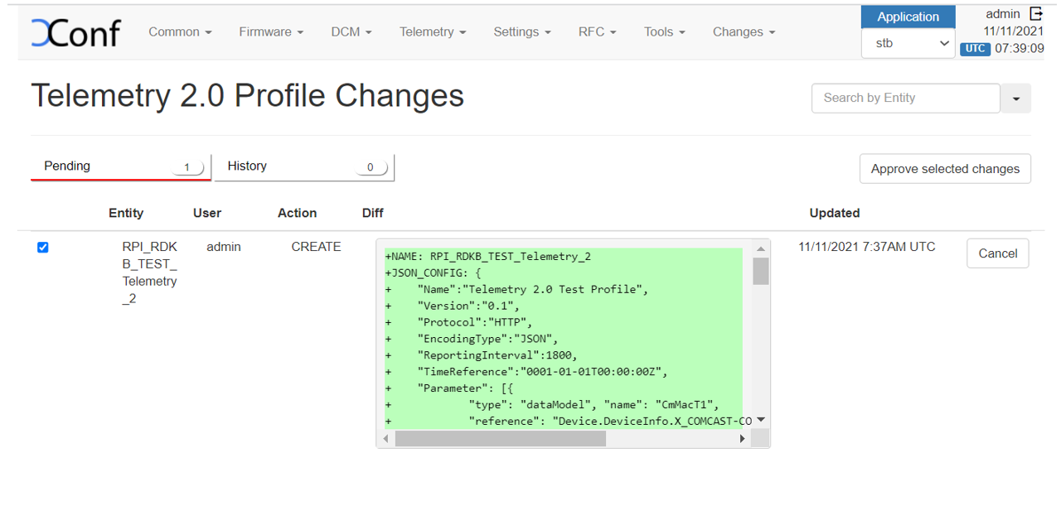The width and height of the screenshot is (1061, 511).
Task: Click the diff horizontal scrollbar thumb
Action: click(x=500, y=439)
